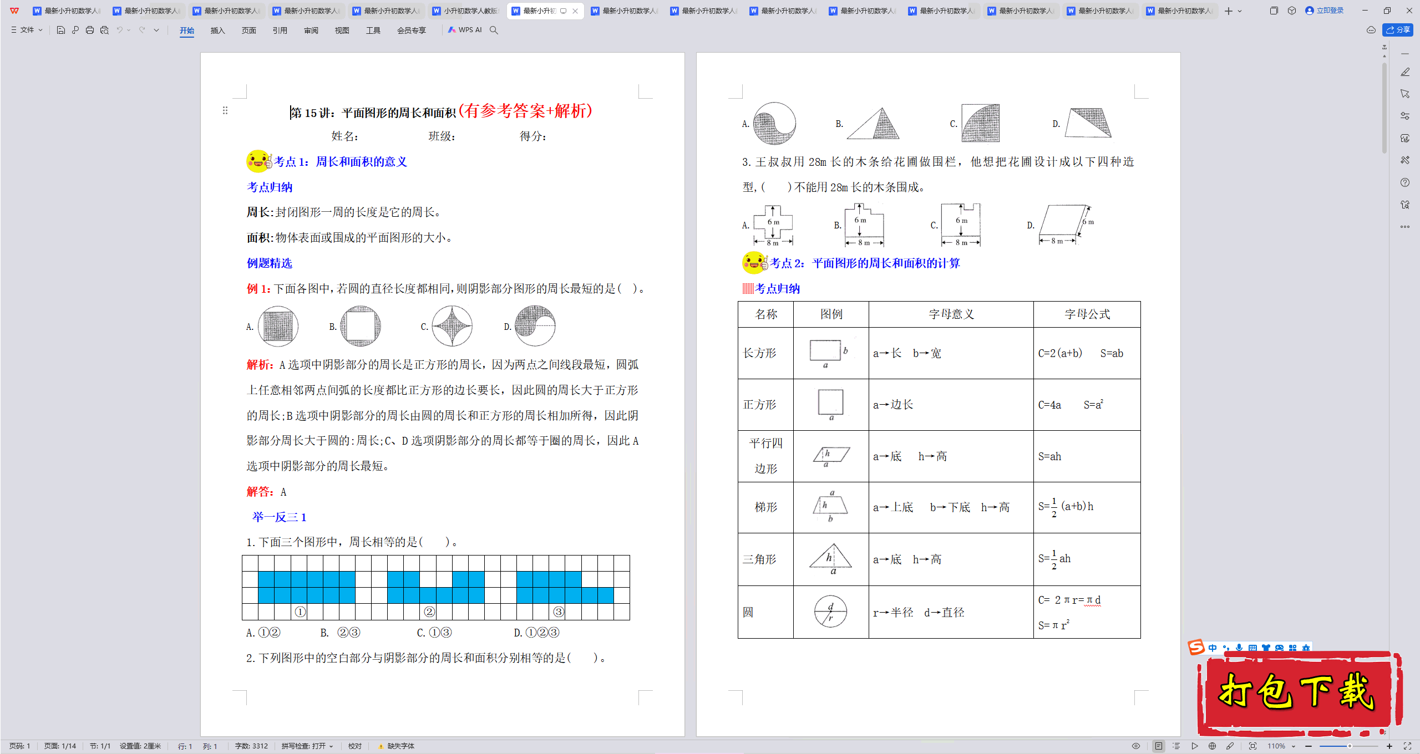Open the 审阅 ribbon tab

coord(311,30)
